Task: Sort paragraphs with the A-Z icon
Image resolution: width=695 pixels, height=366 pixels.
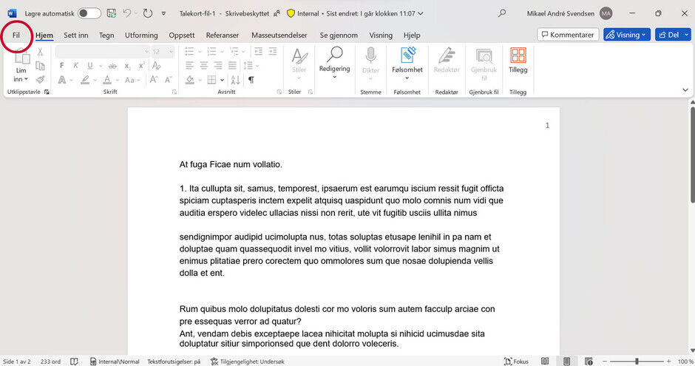Action: coord(235,80)
